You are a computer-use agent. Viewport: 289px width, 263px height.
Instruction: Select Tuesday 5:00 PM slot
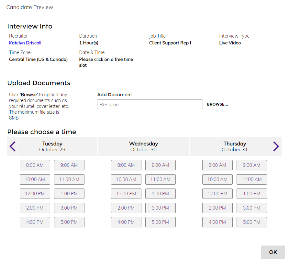(69, 222)
